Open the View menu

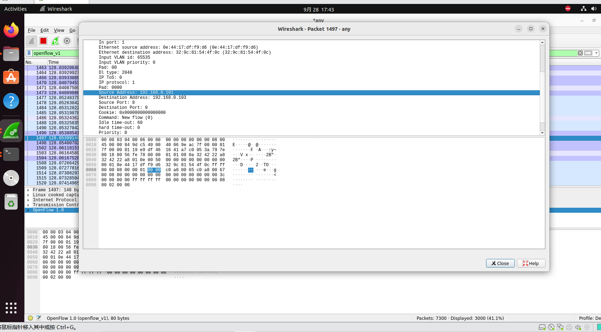(x=59, y=30)
